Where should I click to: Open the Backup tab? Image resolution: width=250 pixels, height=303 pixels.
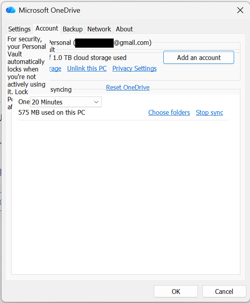point(73,29)
